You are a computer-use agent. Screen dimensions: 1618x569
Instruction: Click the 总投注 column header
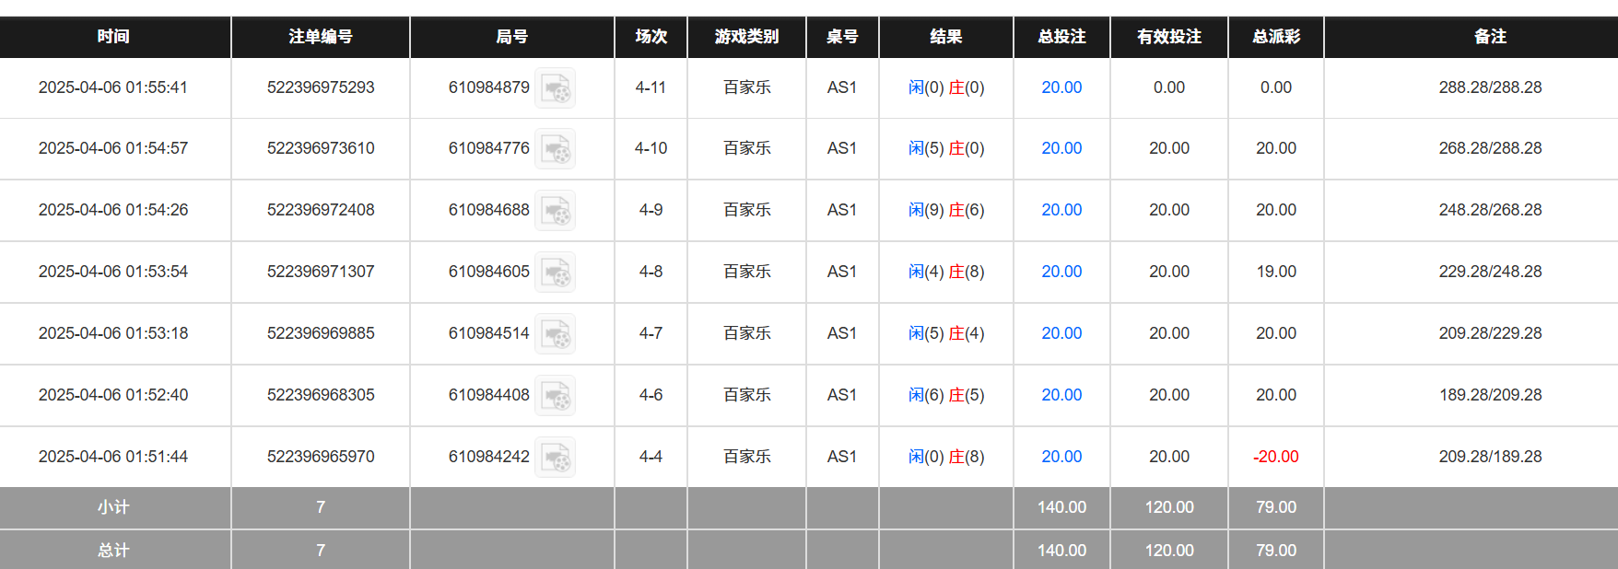point(1061,37)
